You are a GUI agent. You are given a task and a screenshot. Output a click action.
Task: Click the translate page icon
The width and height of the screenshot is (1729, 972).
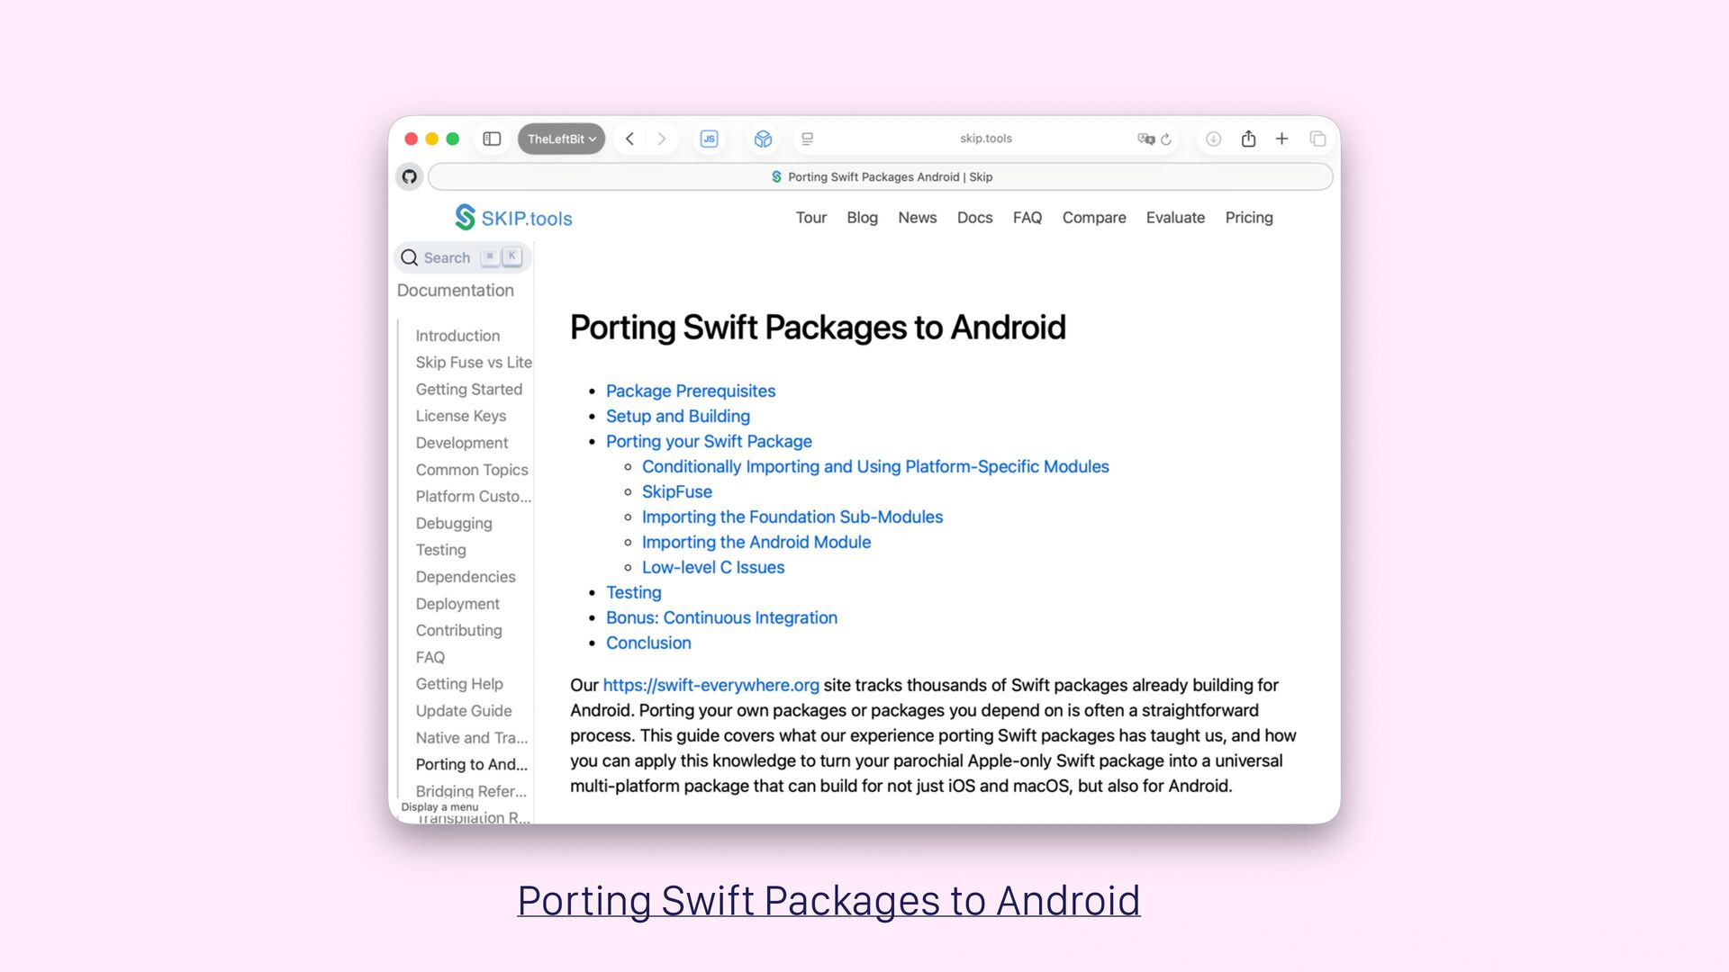tap(1145, 139)
